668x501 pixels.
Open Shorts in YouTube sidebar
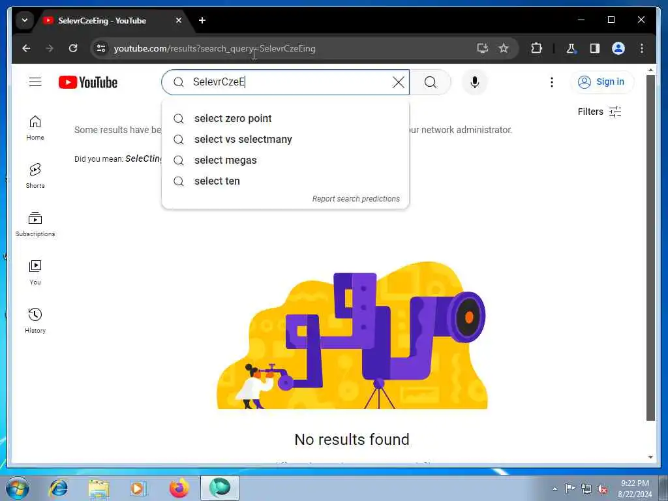(x=35, y=176)
